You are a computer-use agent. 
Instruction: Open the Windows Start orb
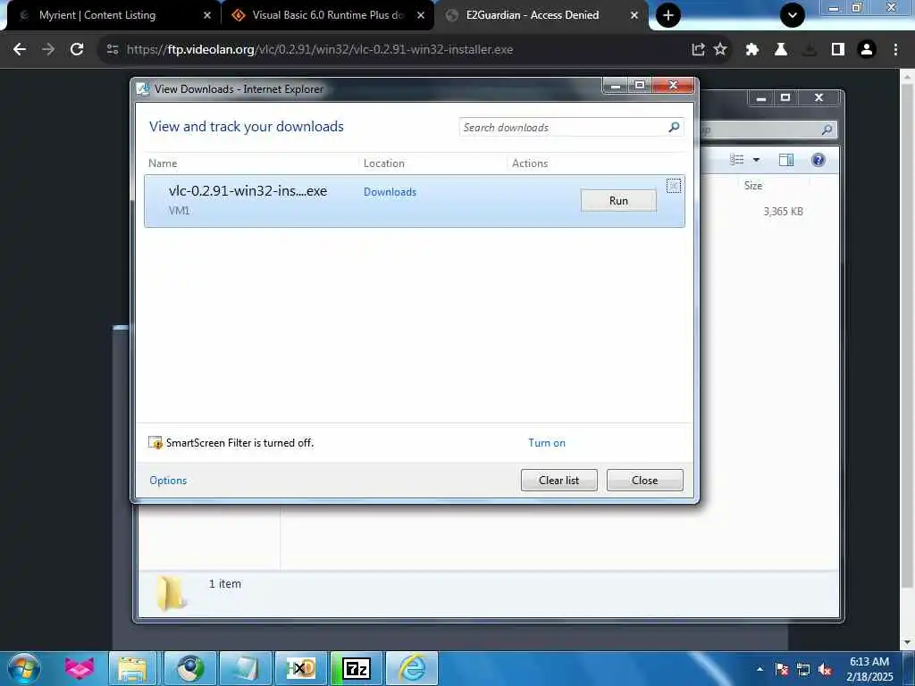coord(24,668)
